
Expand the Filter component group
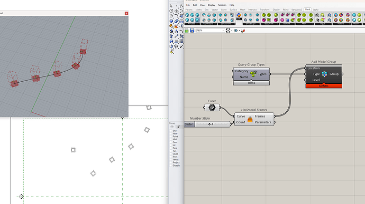(305, 24)
